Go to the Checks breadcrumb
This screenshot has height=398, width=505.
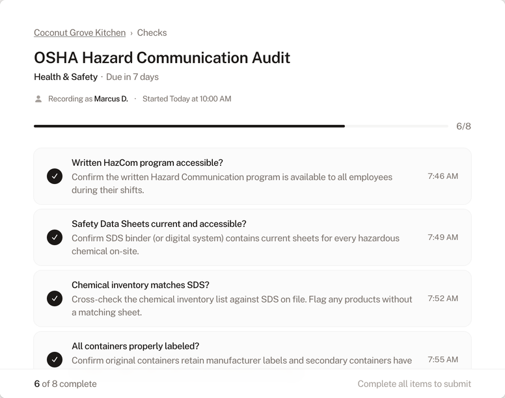pyautogui.click(x=152, y=33)
